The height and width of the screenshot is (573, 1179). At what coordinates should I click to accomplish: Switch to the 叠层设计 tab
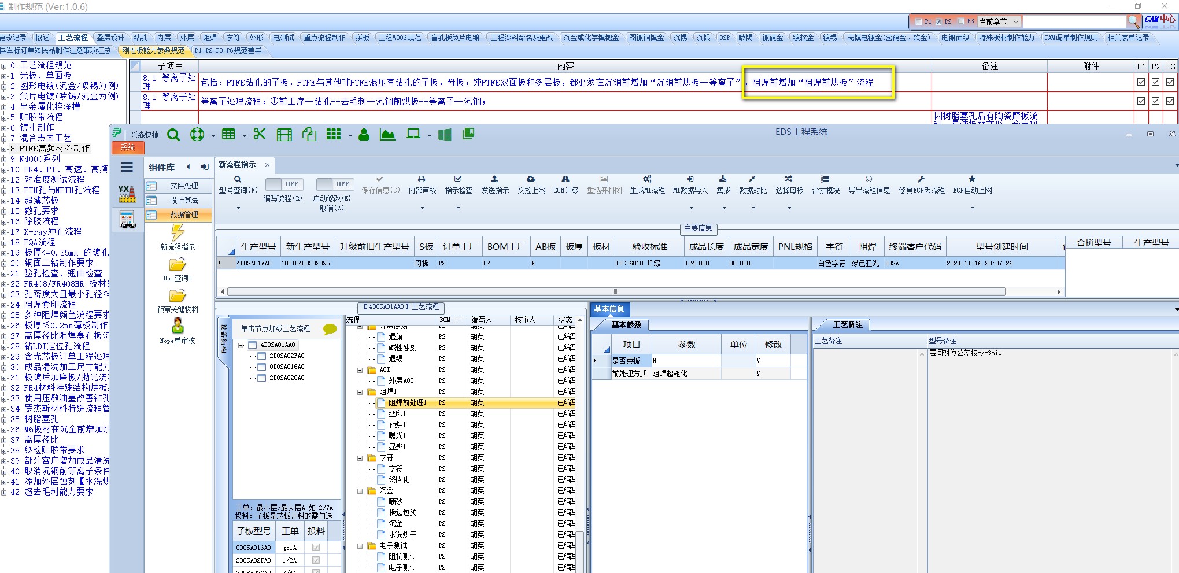click(x=110, y=38)
